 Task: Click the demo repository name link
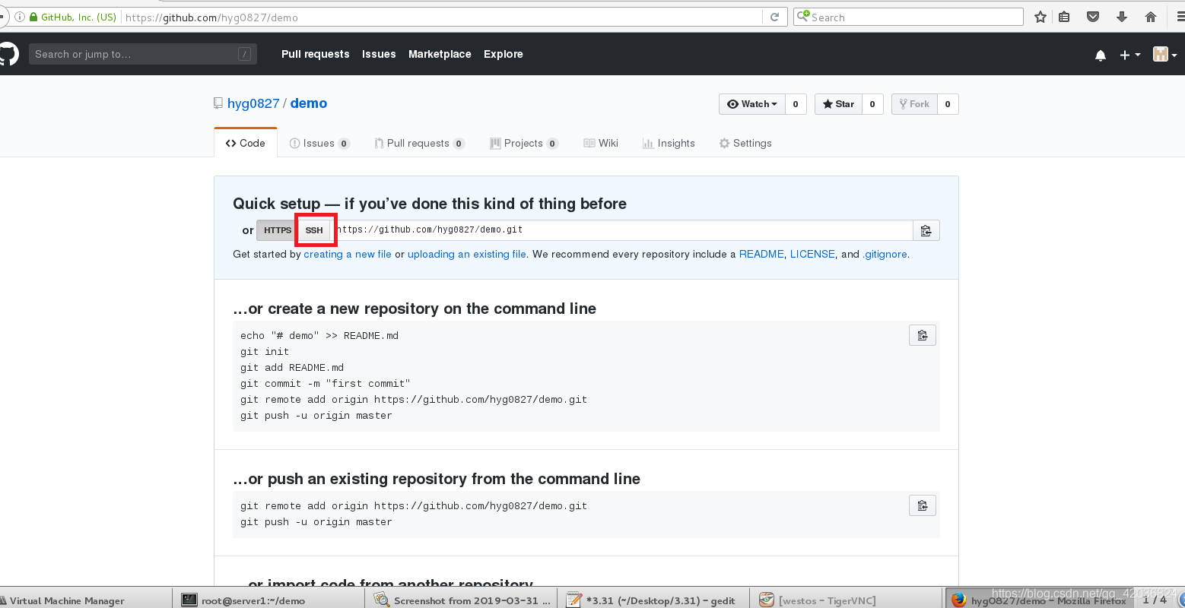pos(309,103)
